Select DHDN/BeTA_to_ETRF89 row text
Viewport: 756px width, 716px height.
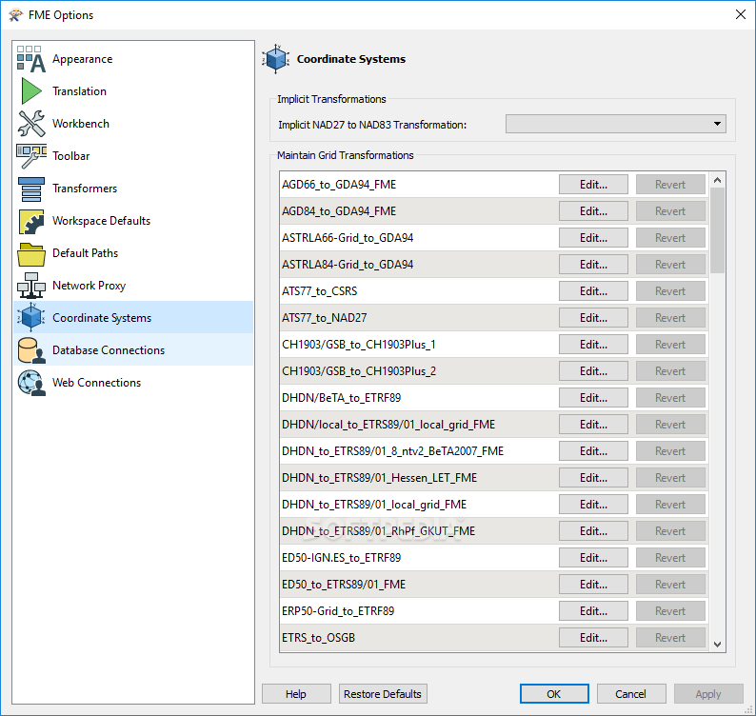click(x=342, y=398)
